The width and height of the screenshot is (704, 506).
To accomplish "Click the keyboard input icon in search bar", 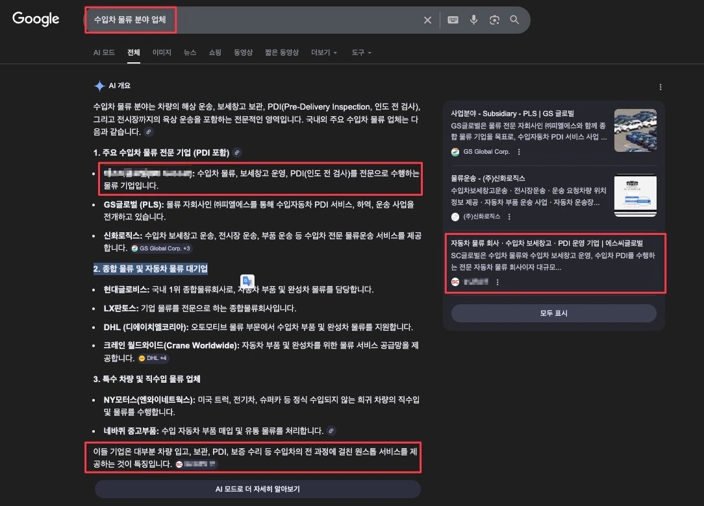I will 453,20.
